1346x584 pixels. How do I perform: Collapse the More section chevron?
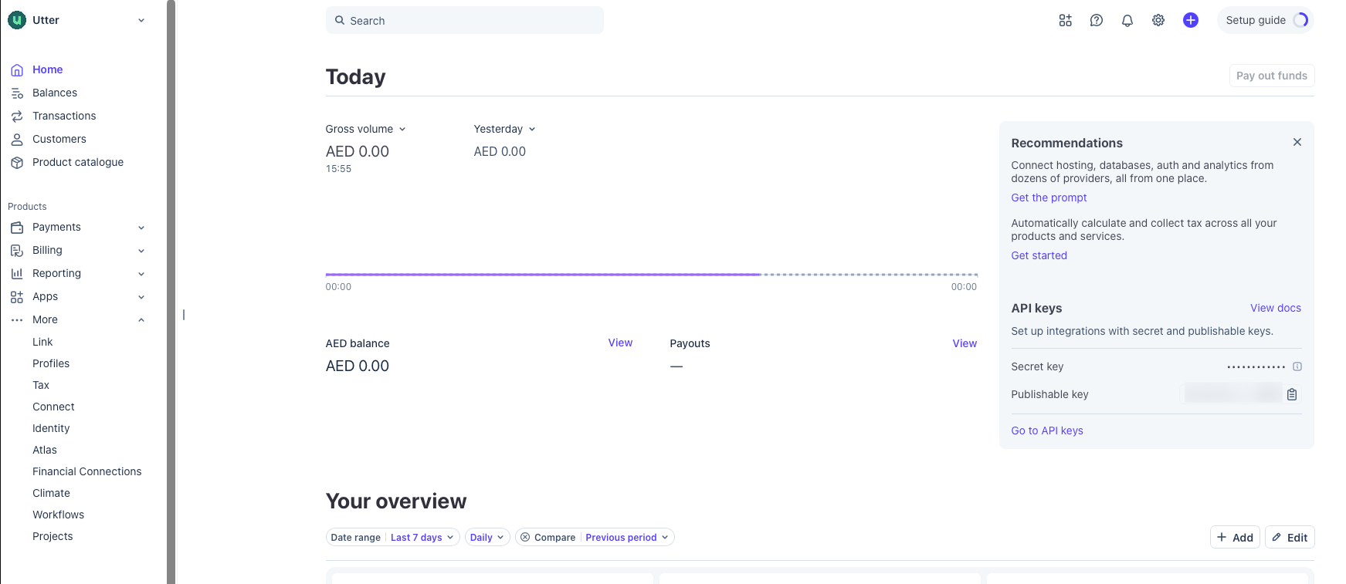[141, 320]
